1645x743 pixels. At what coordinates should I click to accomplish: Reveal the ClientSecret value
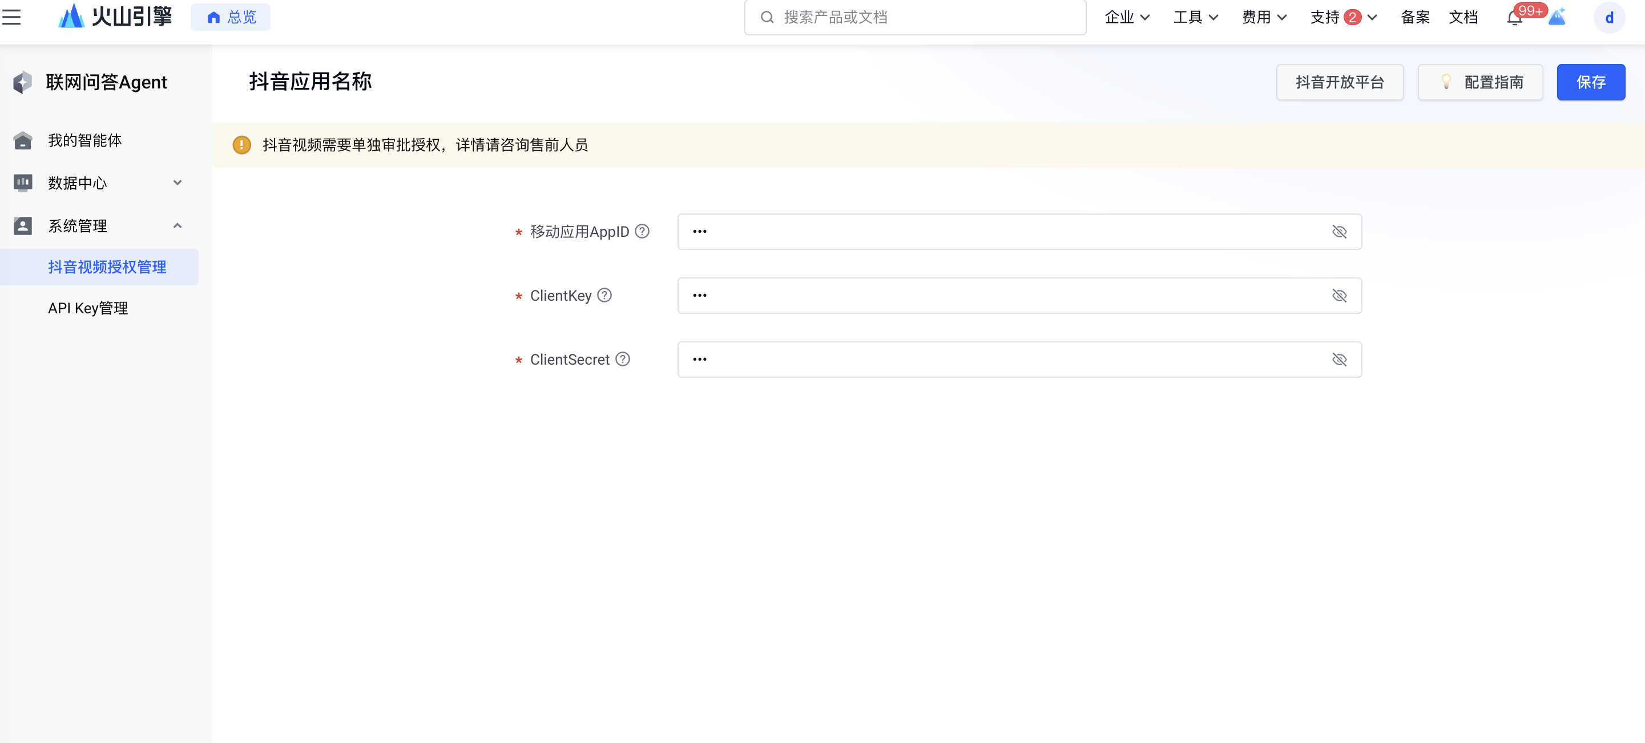click(x=1339, y=360)
